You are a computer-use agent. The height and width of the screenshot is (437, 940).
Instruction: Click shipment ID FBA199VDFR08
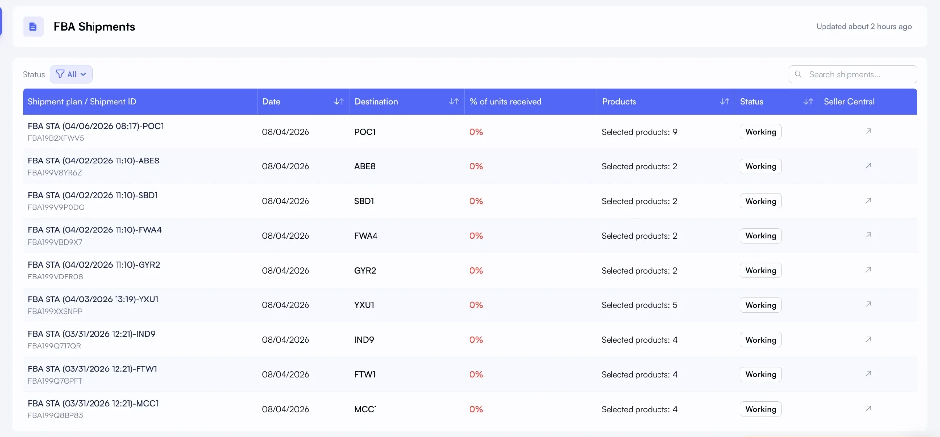(55, 277)
